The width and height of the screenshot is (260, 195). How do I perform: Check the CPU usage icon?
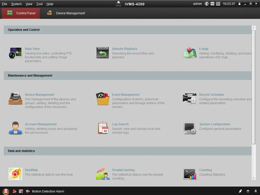point(212,4)
